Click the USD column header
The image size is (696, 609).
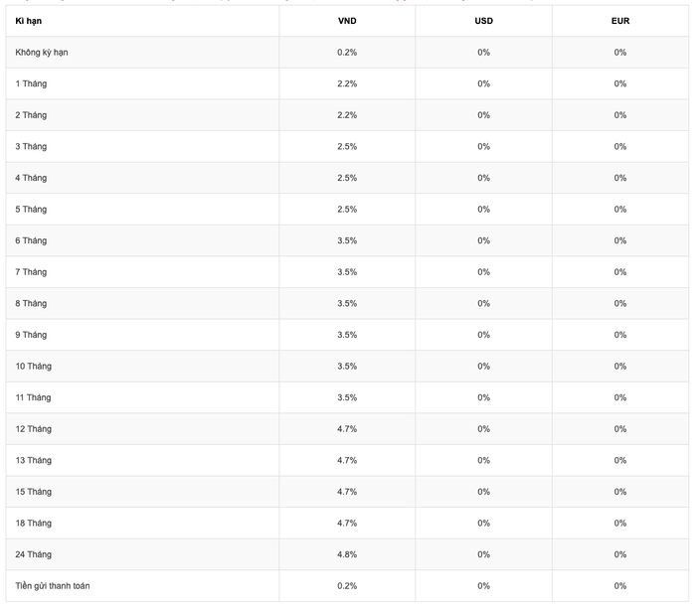click(484, 21)
